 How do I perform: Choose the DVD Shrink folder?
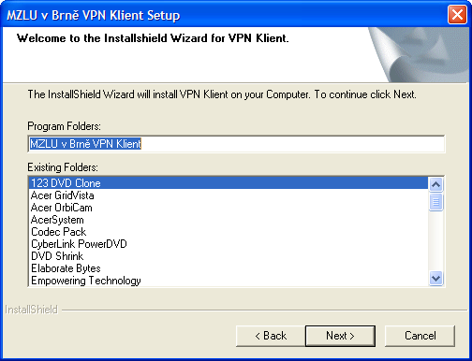(229, 256)
